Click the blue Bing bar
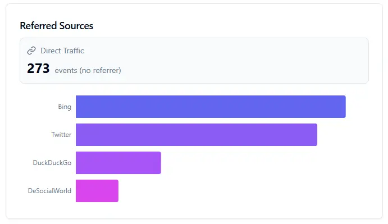The width and height of the screenshot is (388, 224). point(211,107)
